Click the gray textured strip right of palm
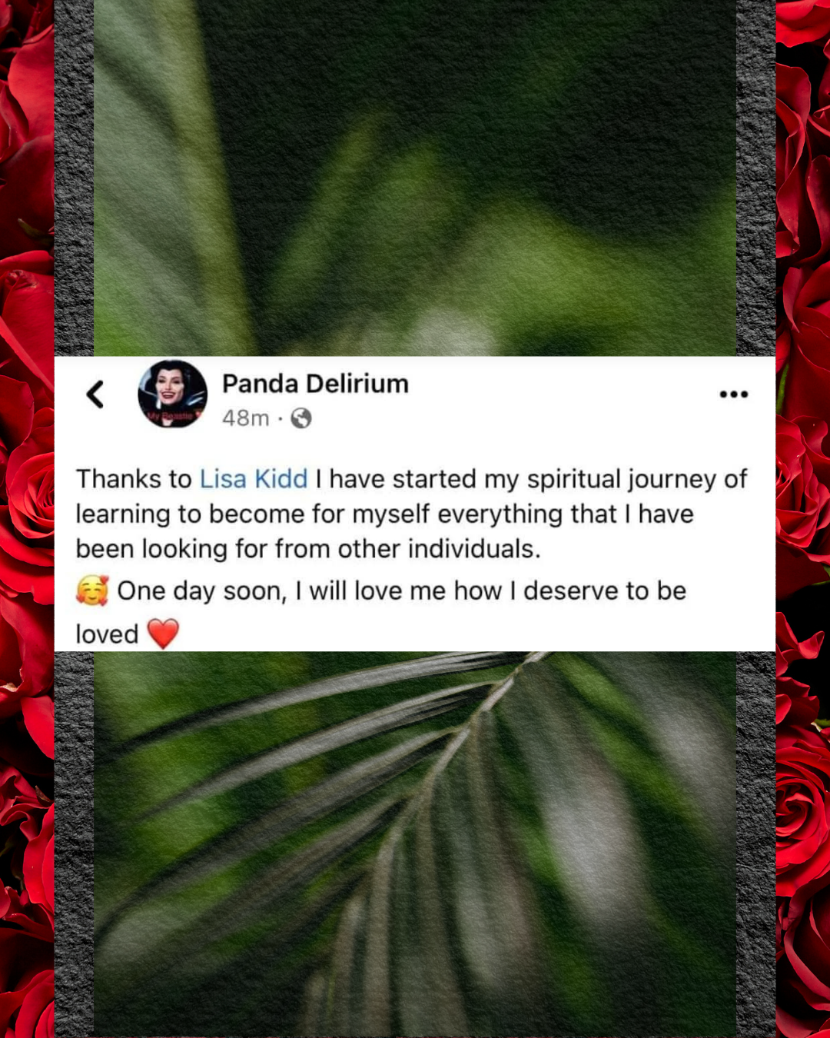Image resolution: width=830 pixels, height=1038 pixels. pos(755,844)
